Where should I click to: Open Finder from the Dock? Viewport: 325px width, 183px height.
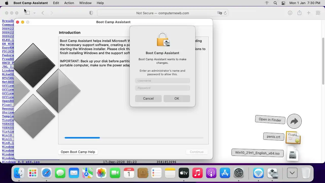(x=19, y=173)
